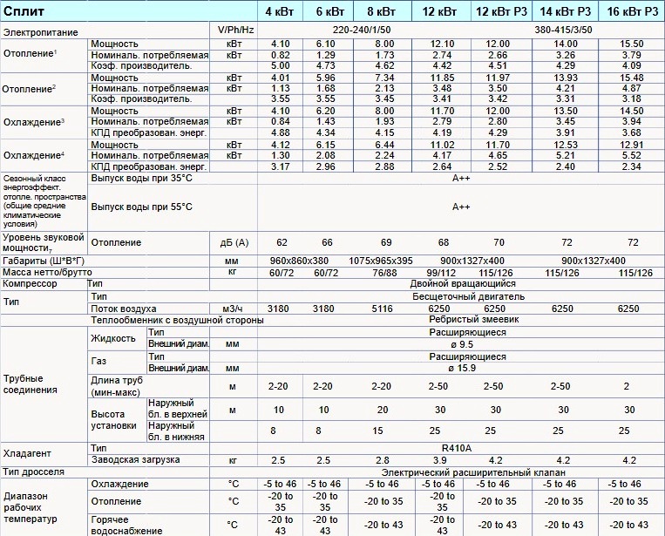Click 'Габариты (Ш*В*Г)' row label
The width and height of the screenshot is (665, 536).
[x=44, y=261]
